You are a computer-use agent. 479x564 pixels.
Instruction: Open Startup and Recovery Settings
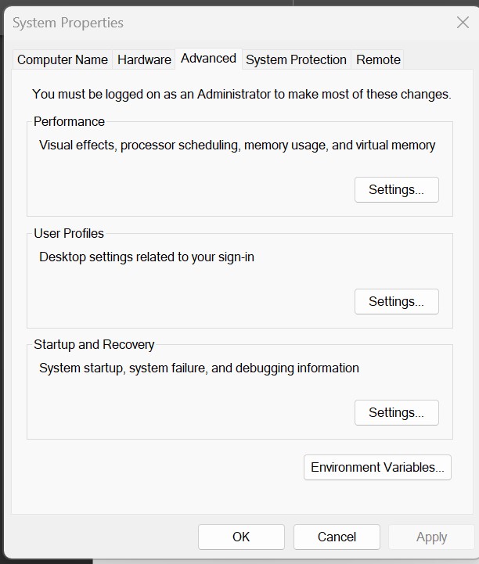coord(396,412)
